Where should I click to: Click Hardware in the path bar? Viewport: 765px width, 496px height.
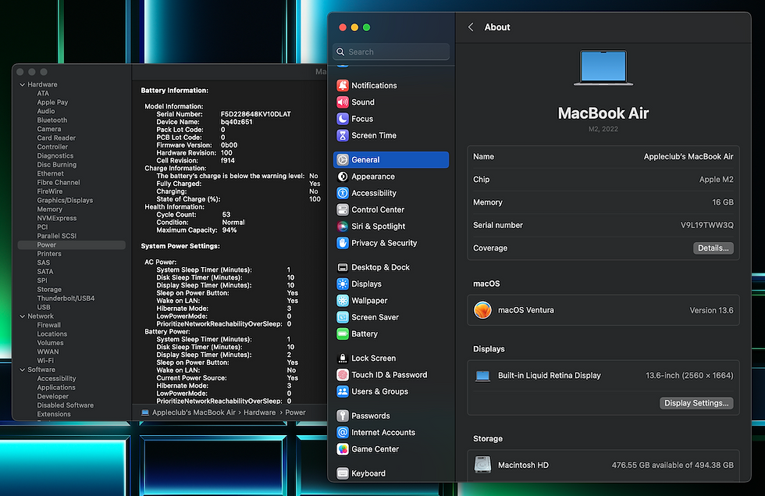click(259, 412)
